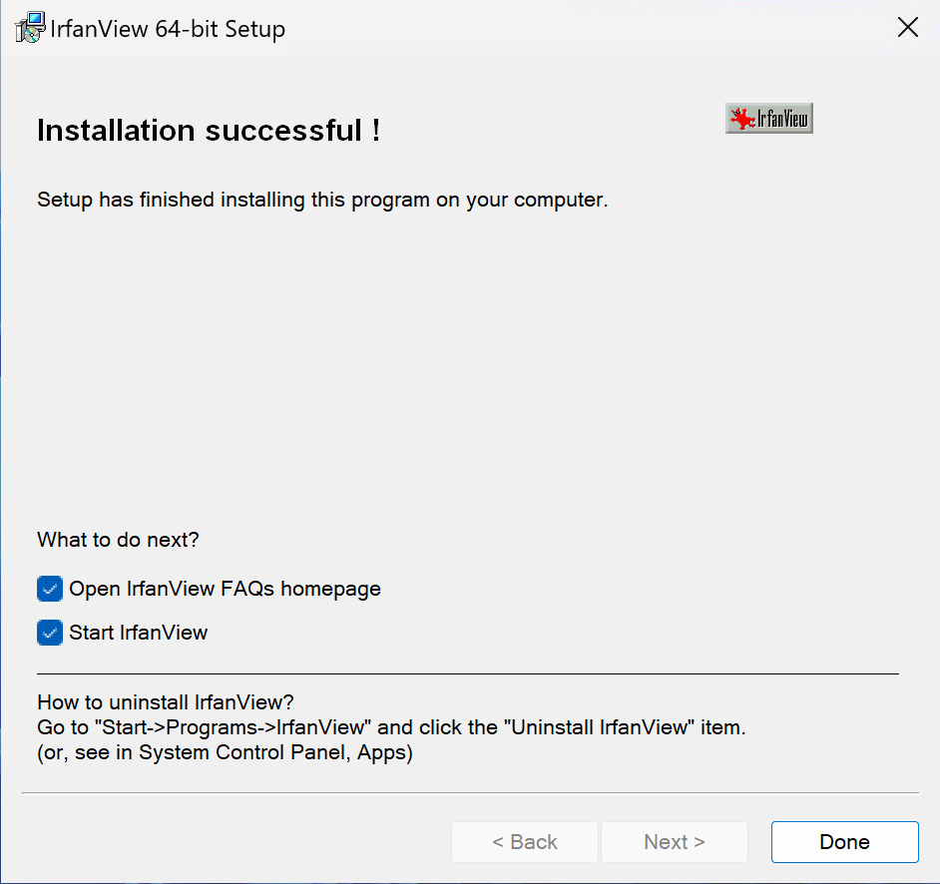The image size is (940, 884).
Task: Click 'Setup has finished installing' message
Action: 322,200
